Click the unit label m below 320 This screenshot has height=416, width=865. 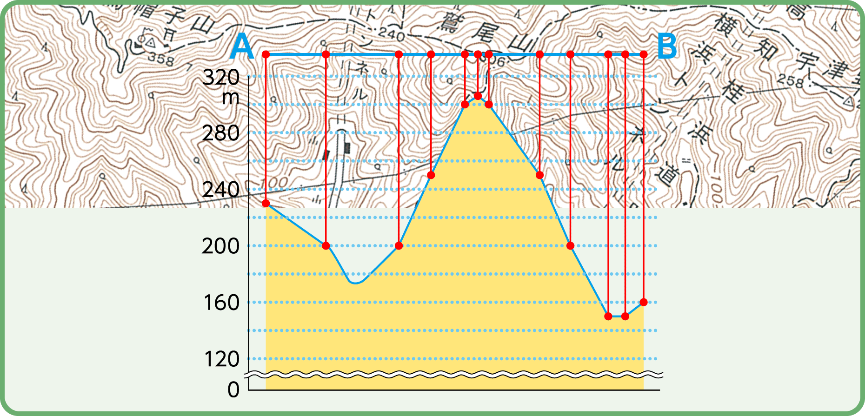pyautogui.click(x=231, y=98)
